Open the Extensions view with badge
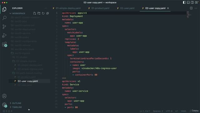Screen dimensions: 200x113 4,44
